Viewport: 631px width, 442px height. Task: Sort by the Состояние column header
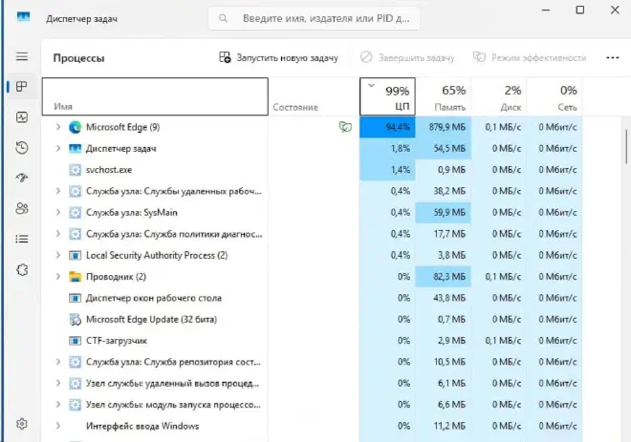point(314,96)
